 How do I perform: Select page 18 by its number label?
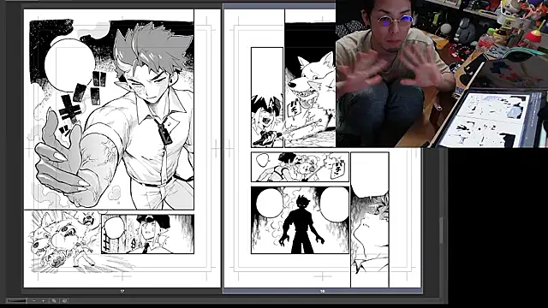click(x=322, y=291)
